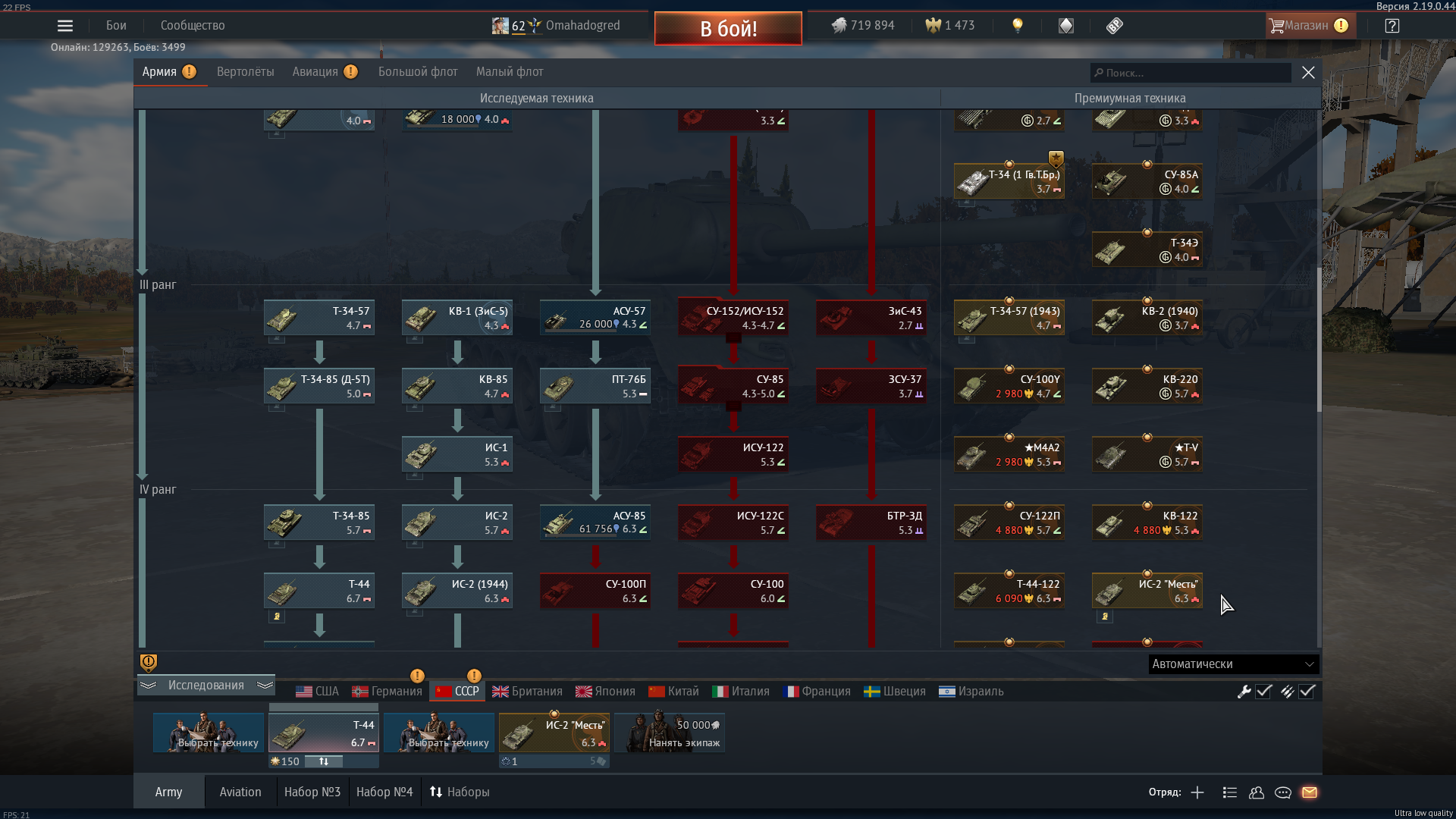Screen dimensions: 1456x819
Task: Choose the Германия nation
Action: pos(387,692)
